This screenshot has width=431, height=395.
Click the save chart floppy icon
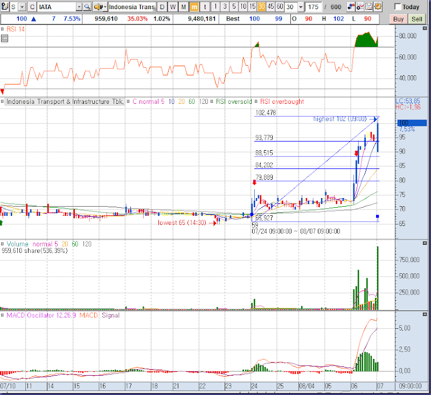pos(369,6)
